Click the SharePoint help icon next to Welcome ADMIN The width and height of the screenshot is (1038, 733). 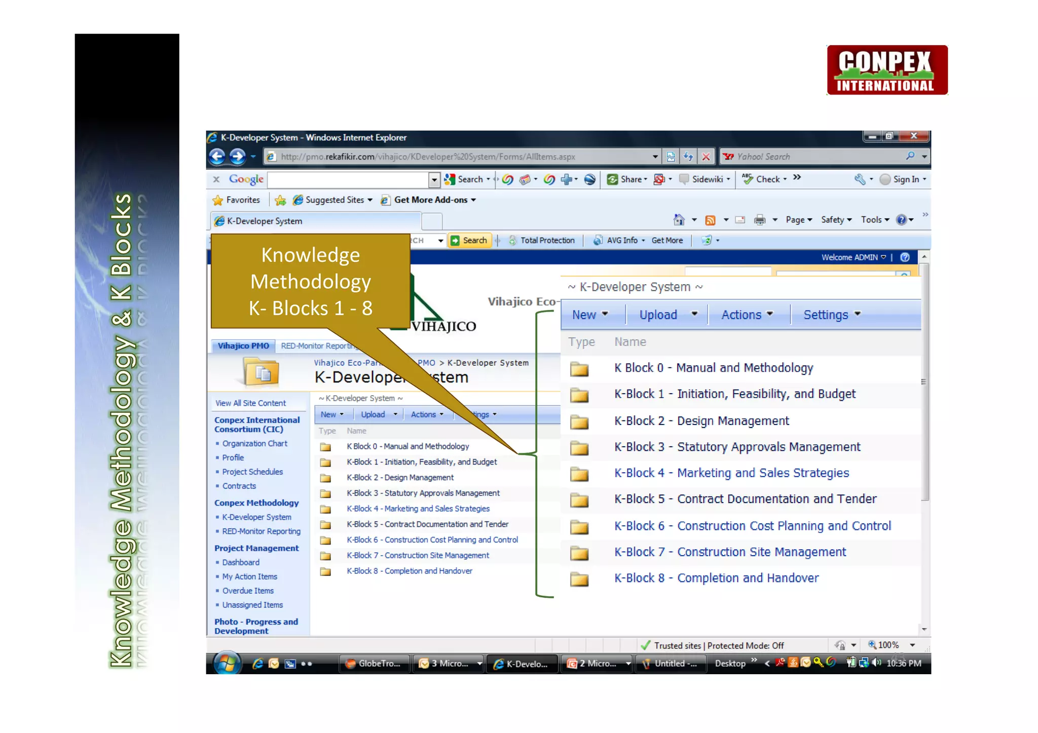[x=905, y=257]
